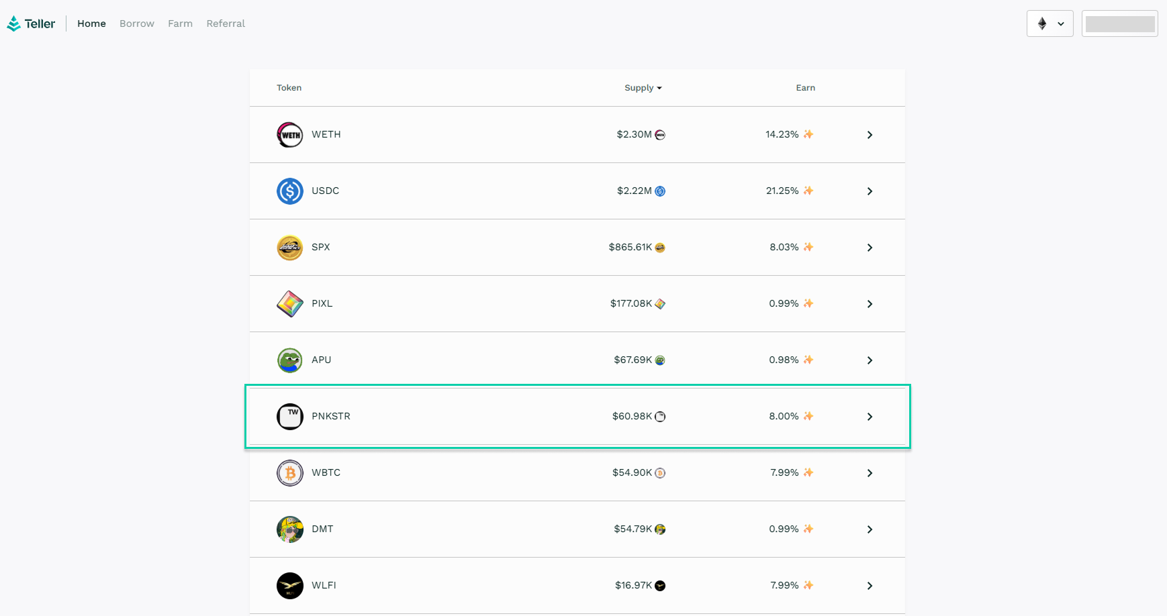The width and height of the screenshot is (1167, 616).
Task: Click the WLFI token icon
Action: click(x=290, y=586)
